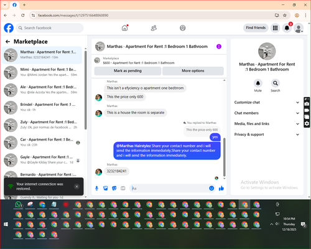The width and height of the screenshot is (311, 249).
Task: Open Ale apartment conversation
Action: click(42, 90)
